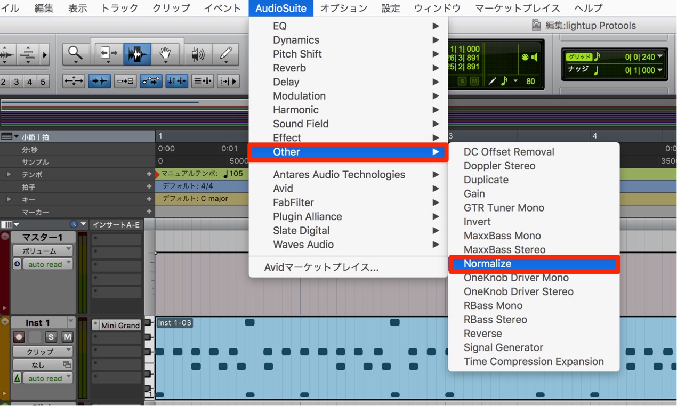Select the Zoomer magnifier tool
This screenshot has width=677, height=406.
(75, 54)
